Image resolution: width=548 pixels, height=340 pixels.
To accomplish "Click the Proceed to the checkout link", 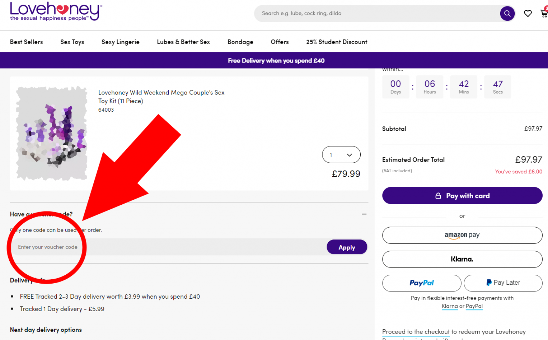I will [416, 332].
